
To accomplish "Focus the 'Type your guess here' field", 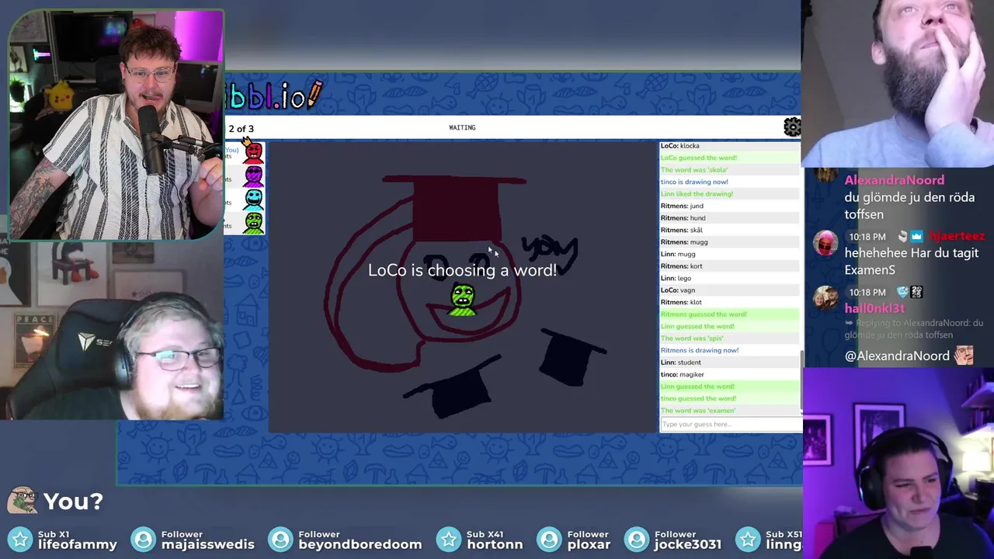I will click(x=731, y=424).
